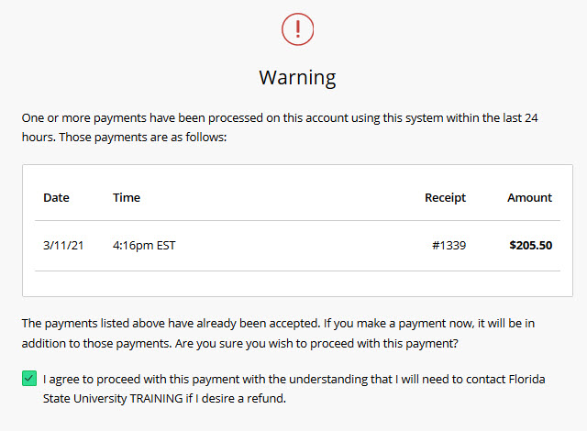The width and height of the screenshot is (587, 431).
Task: Uncheck the agree to proceed checkbox
Action: [x=29, y=378]
